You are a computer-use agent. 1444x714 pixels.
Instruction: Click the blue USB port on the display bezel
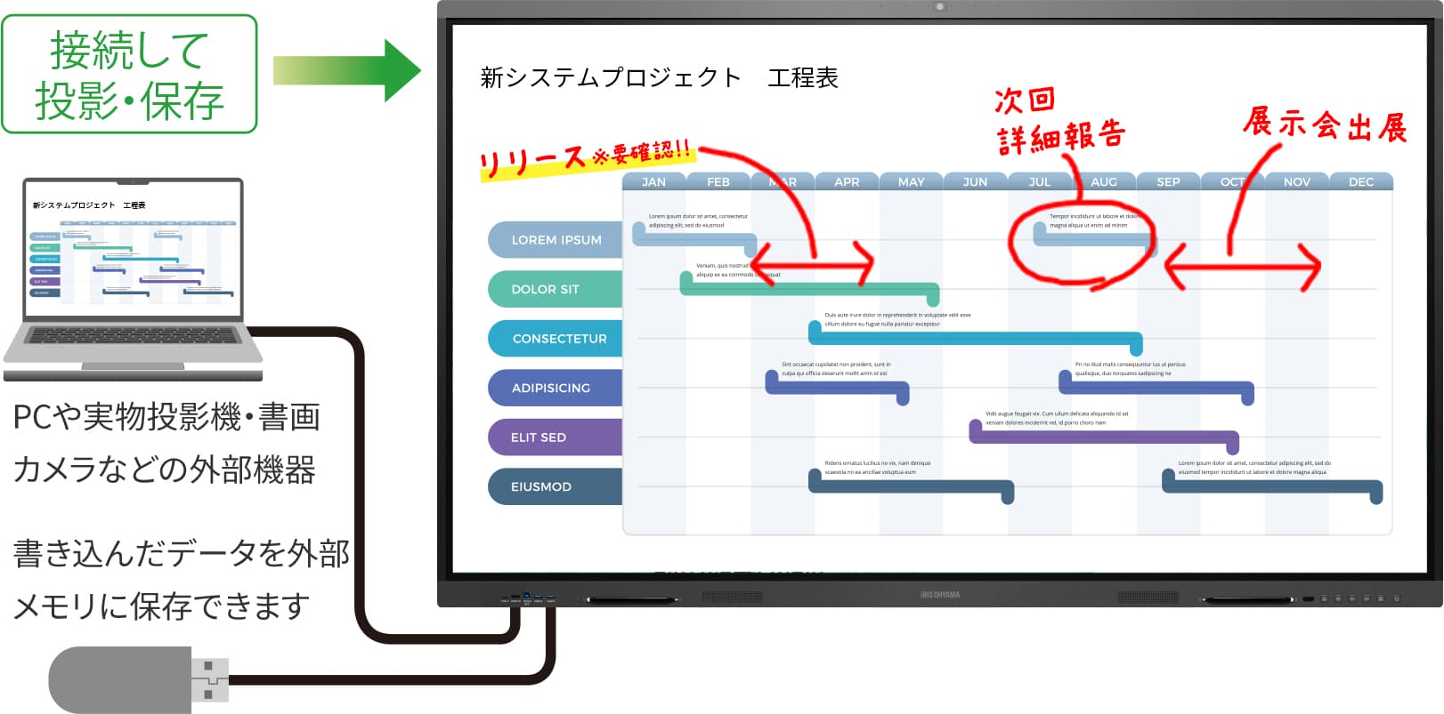click(x=527, y=596)
